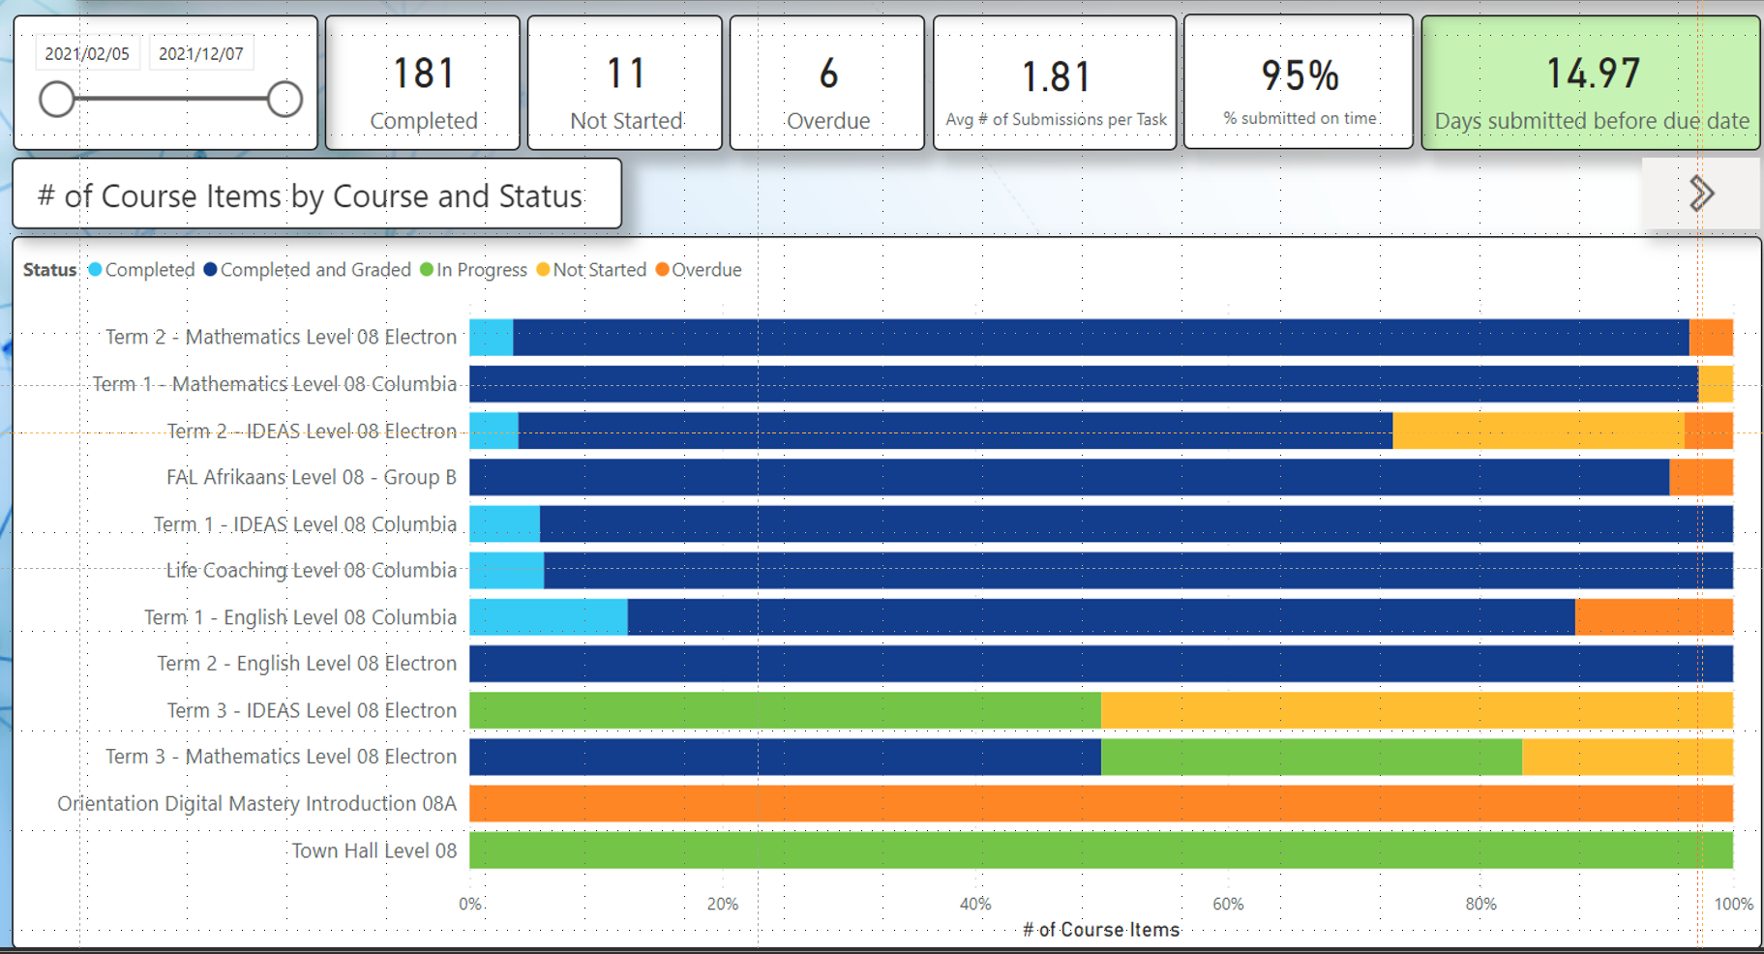Viewport: 1764px width, 954px height.
Task: Click the Avg # of Submissions per Task card
Action: [x=1055, y=83]
